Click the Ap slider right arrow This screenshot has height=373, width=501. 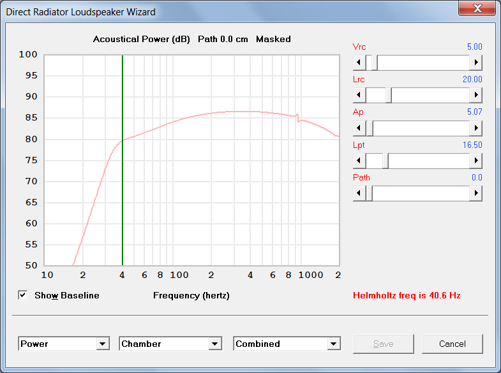[475, 128]
